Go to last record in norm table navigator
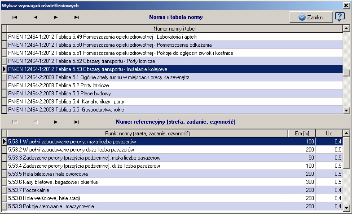352x214 pixels. (x=76, y=17)
